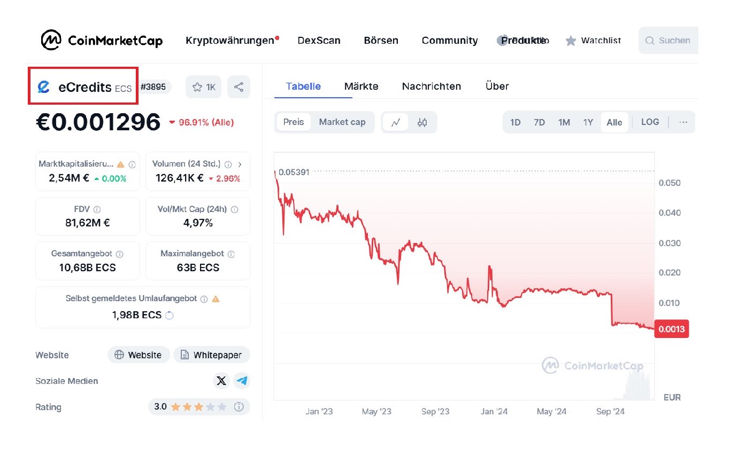This screenshot has width=746, height=464.
Task: Show info icon beside Gesamtangebot
Action: pos(120,254)
